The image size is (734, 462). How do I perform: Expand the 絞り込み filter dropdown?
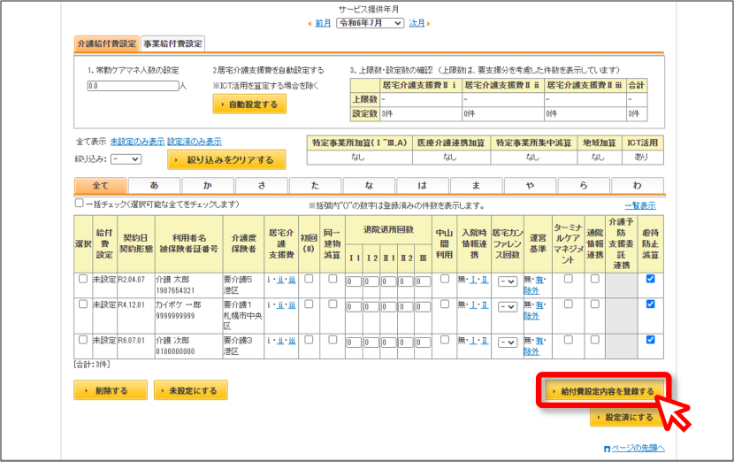(x=126, y=159)
